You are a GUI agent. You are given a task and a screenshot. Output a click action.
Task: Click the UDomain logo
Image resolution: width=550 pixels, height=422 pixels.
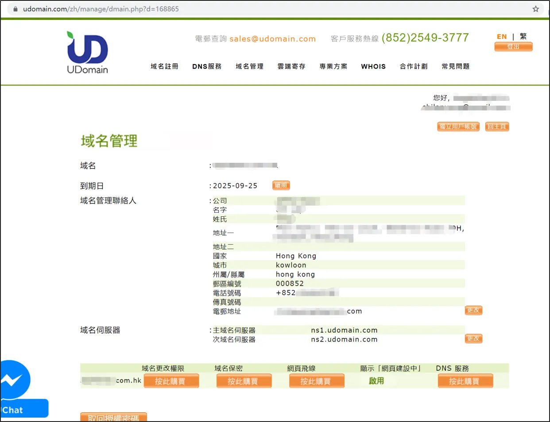coord(88,52)
